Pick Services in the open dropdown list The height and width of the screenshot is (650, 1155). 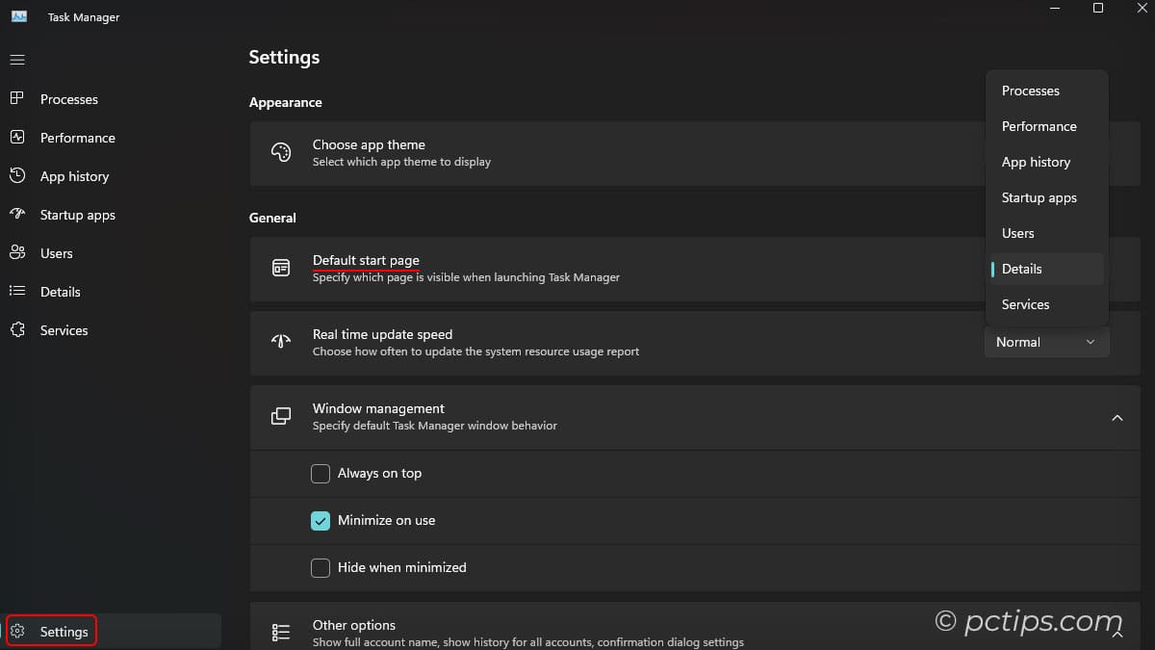pyautogui.click(x=1025, y=304)
